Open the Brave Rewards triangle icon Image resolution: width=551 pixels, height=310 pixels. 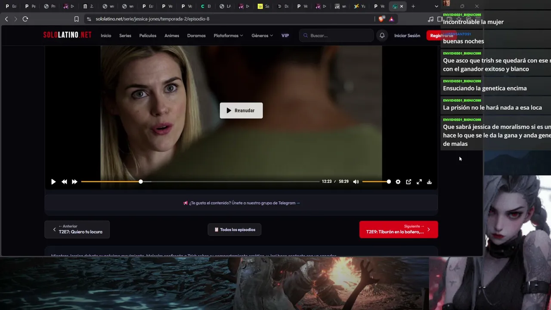pyautogui.click(x=391, y=19)
